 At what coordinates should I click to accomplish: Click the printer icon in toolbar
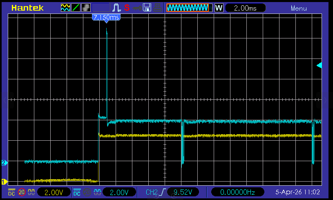pyautogui.click(x=157, y=8)
